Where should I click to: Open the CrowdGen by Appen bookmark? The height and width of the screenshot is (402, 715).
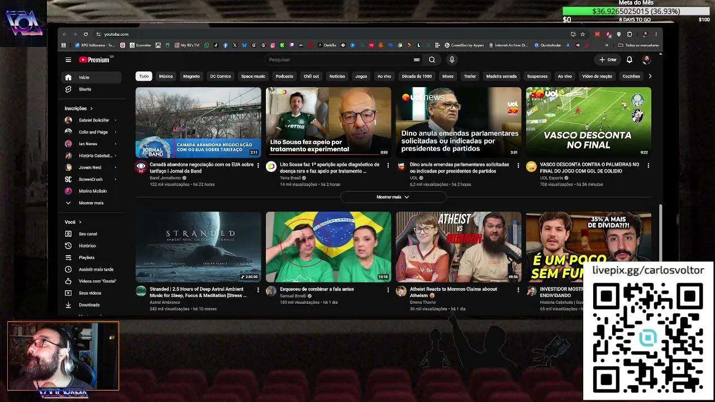pos(464,45)
